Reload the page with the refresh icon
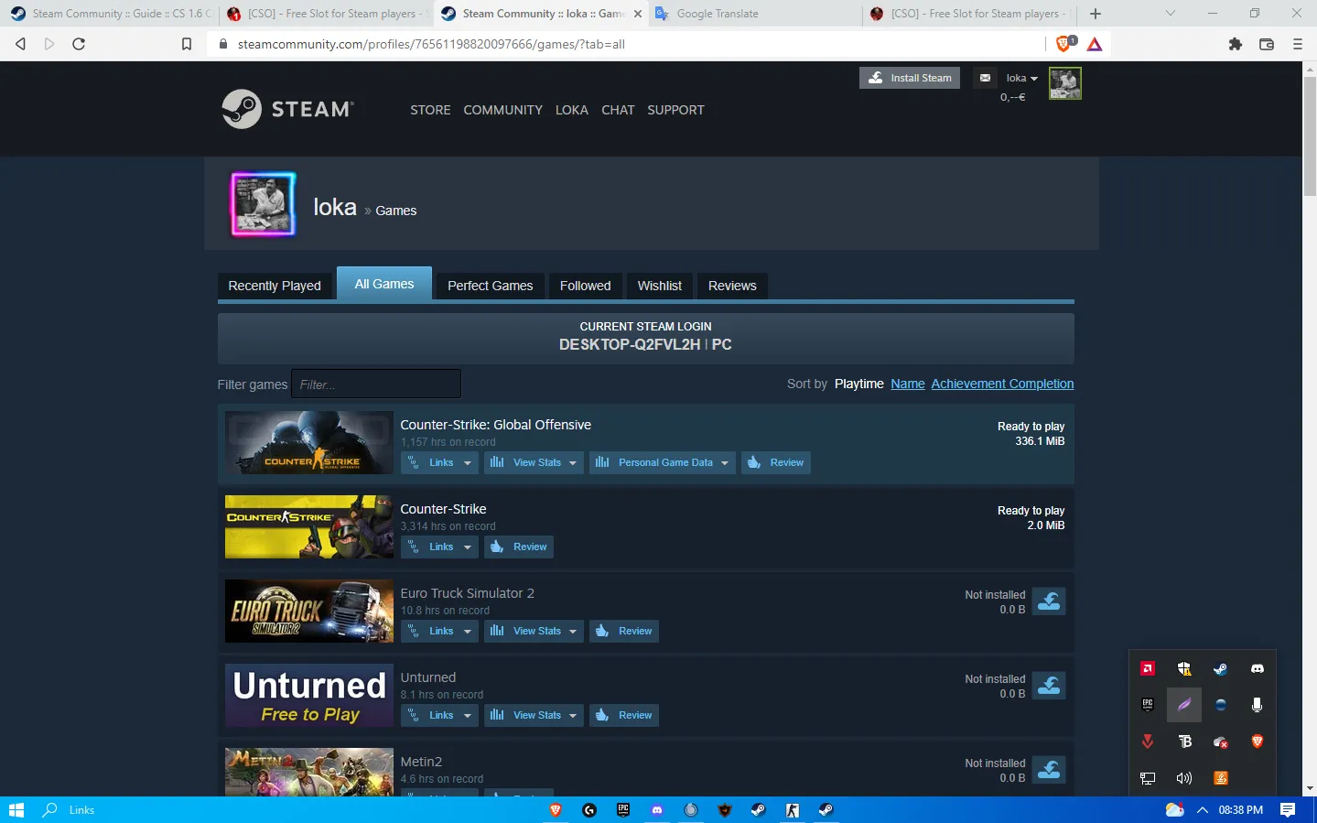 (x=79, y=44)
